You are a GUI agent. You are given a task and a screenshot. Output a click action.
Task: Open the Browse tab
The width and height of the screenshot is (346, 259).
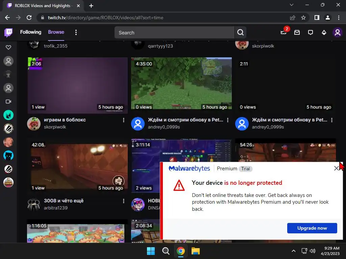56,32
